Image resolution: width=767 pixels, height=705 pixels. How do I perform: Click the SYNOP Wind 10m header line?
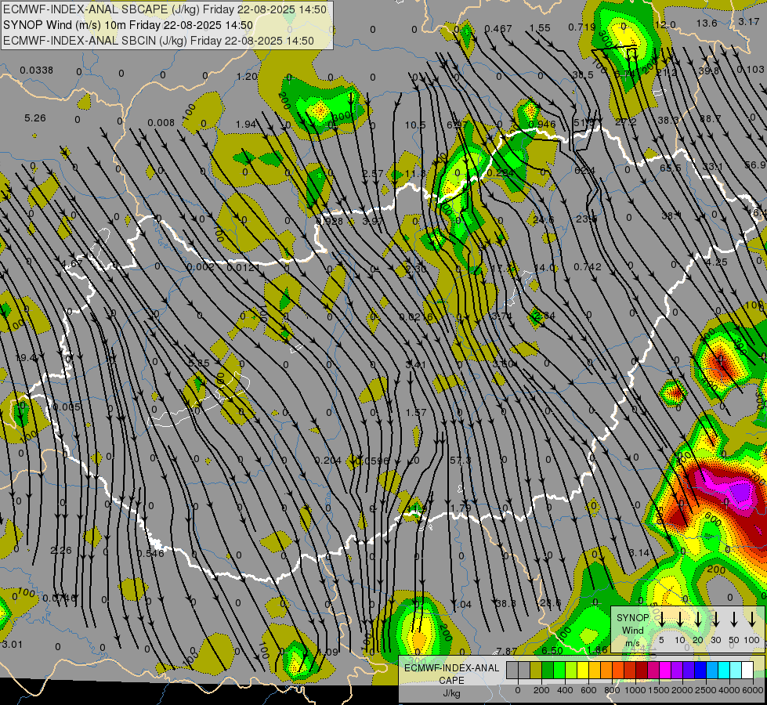(128, 25)
